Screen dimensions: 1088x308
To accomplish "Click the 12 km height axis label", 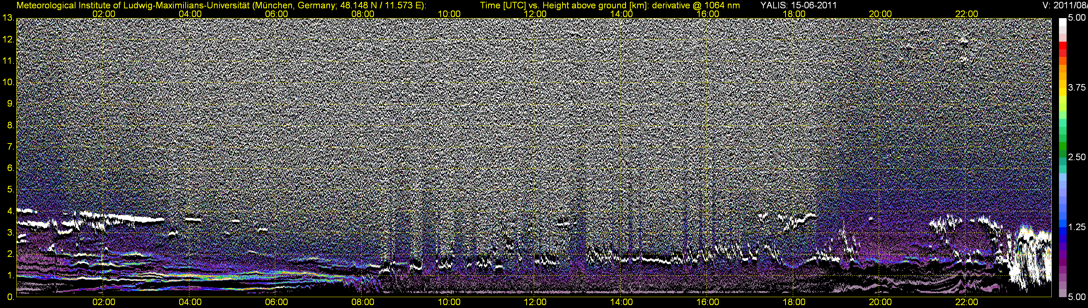I will click(x=8, y=39).
